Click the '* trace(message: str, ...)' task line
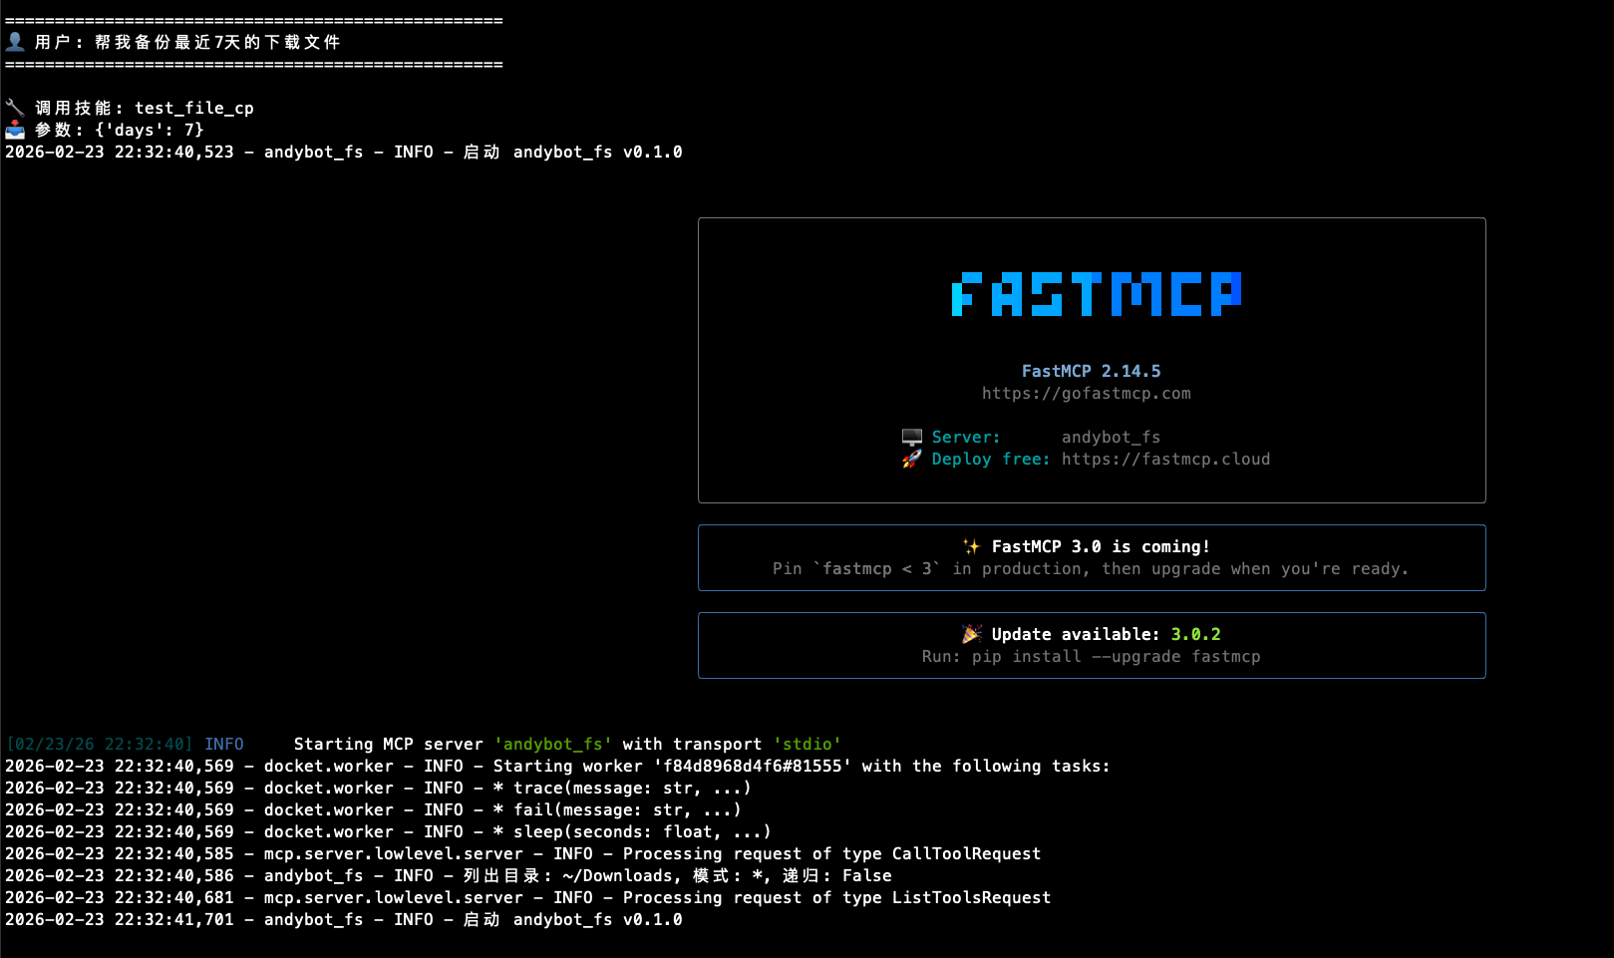 (623, 788)
